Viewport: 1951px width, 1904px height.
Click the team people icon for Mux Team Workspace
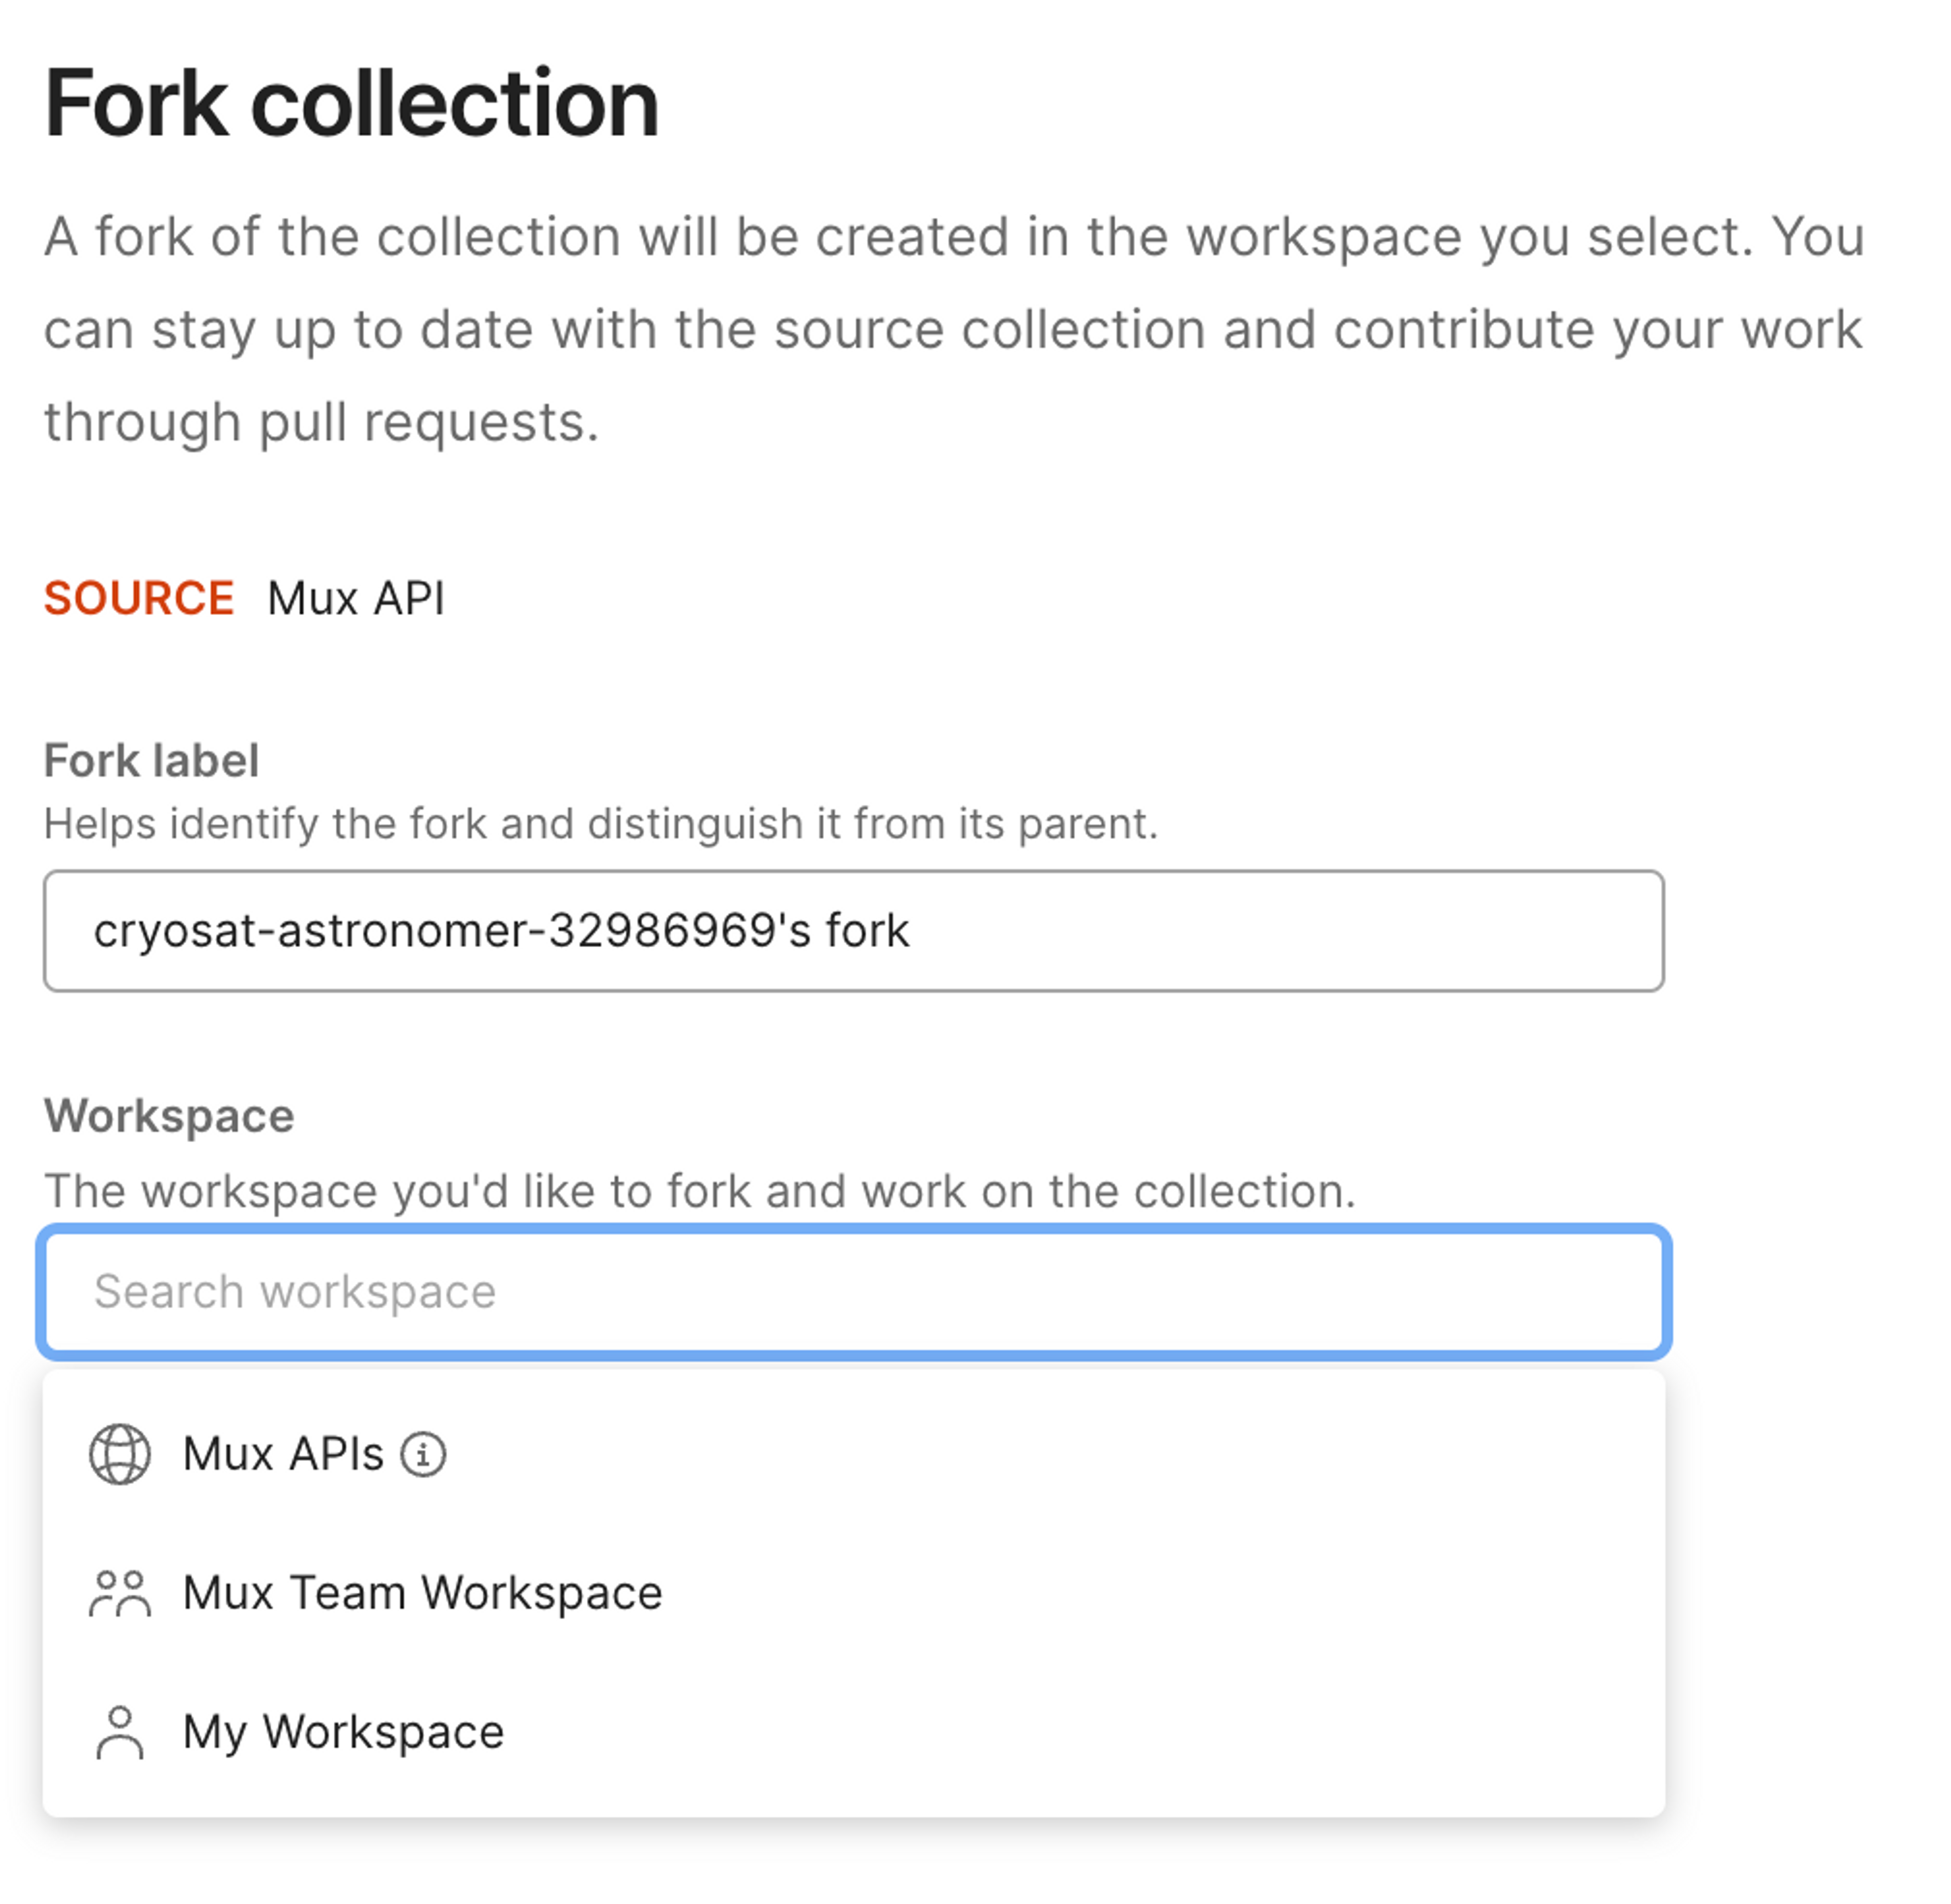point(120,1594)
